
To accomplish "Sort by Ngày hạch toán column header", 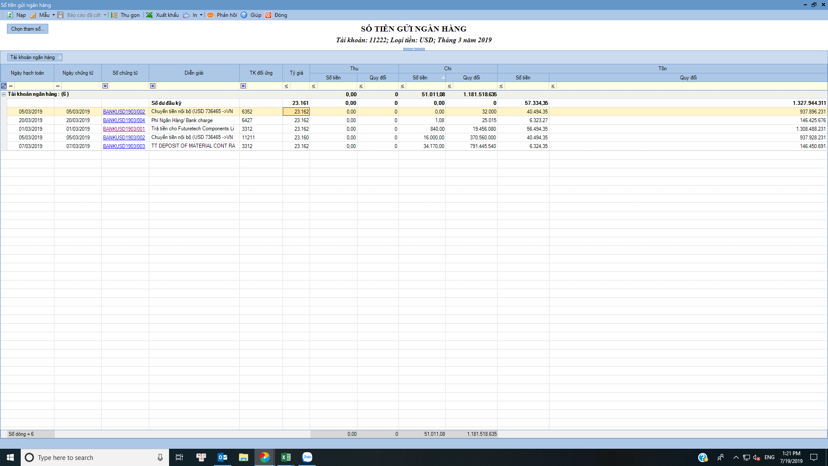I will click(28, 73).
